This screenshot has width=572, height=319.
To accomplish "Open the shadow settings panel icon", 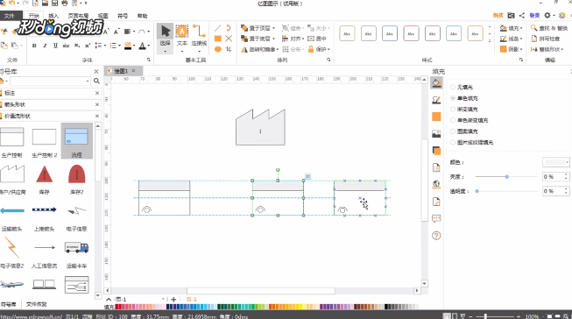I will point(436,117).
